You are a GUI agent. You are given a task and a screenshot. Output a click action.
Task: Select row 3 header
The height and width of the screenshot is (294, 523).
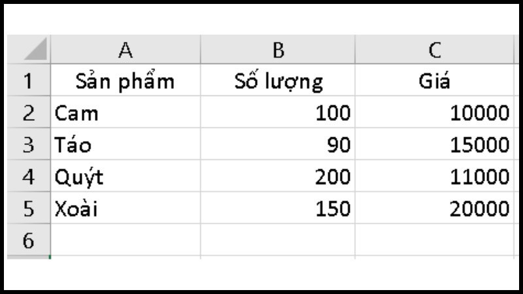click(x=29, y=144)
